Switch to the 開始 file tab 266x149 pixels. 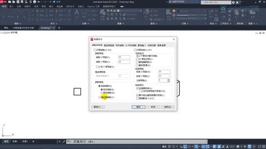click(6, 28)
